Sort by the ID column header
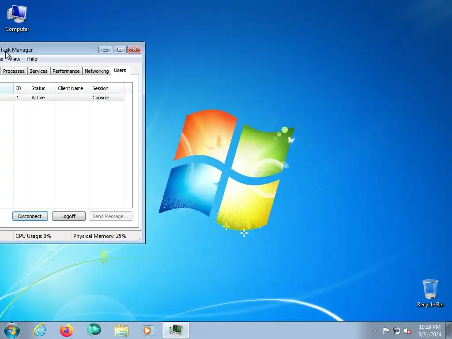Screen dimensions: 452x339 click(x=21, y=88)
